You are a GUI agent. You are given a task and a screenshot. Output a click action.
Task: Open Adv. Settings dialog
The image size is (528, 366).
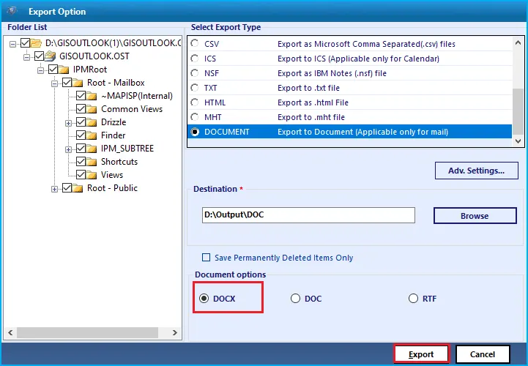click(477, 171)
